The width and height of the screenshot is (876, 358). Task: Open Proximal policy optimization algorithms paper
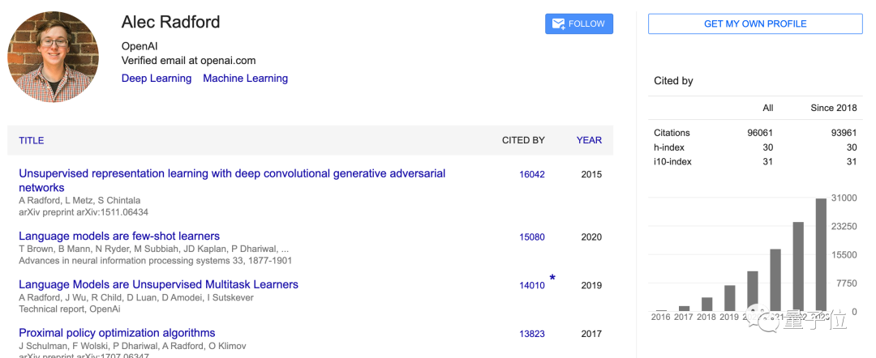tap(117, 333)
